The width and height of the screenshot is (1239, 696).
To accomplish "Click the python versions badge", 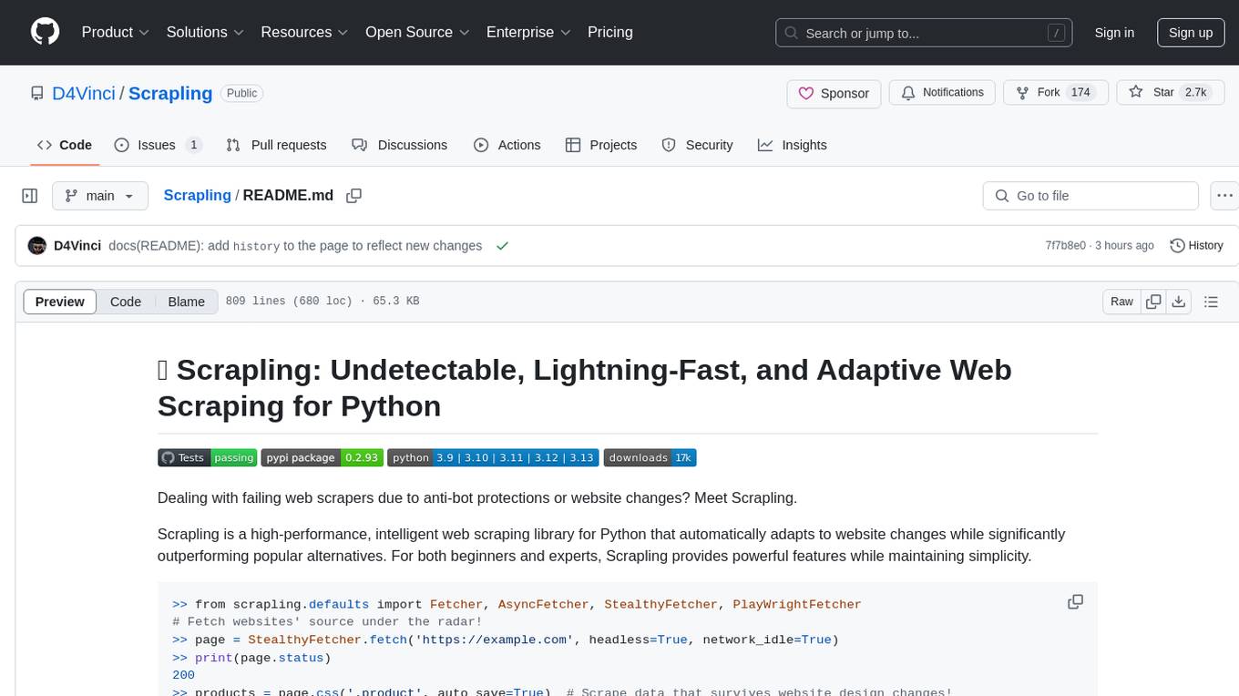I will (493, 457).
